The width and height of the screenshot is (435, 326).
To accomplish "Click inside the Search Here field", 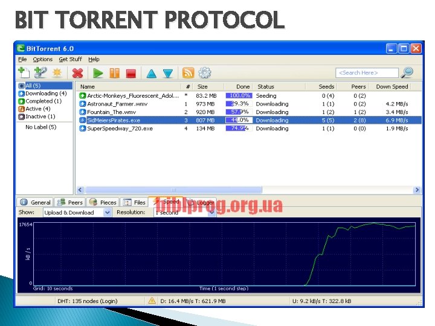I will (367, 73).
